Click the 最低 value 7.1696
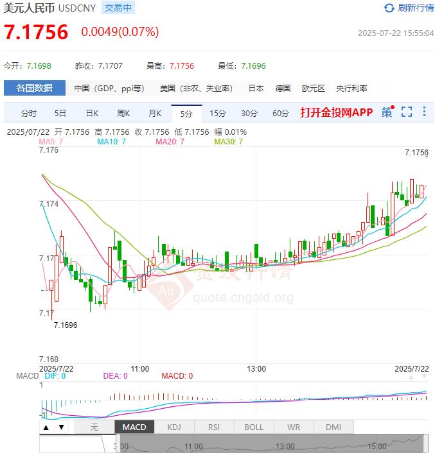The image size is (435, 455). click(x=253, y=66)
